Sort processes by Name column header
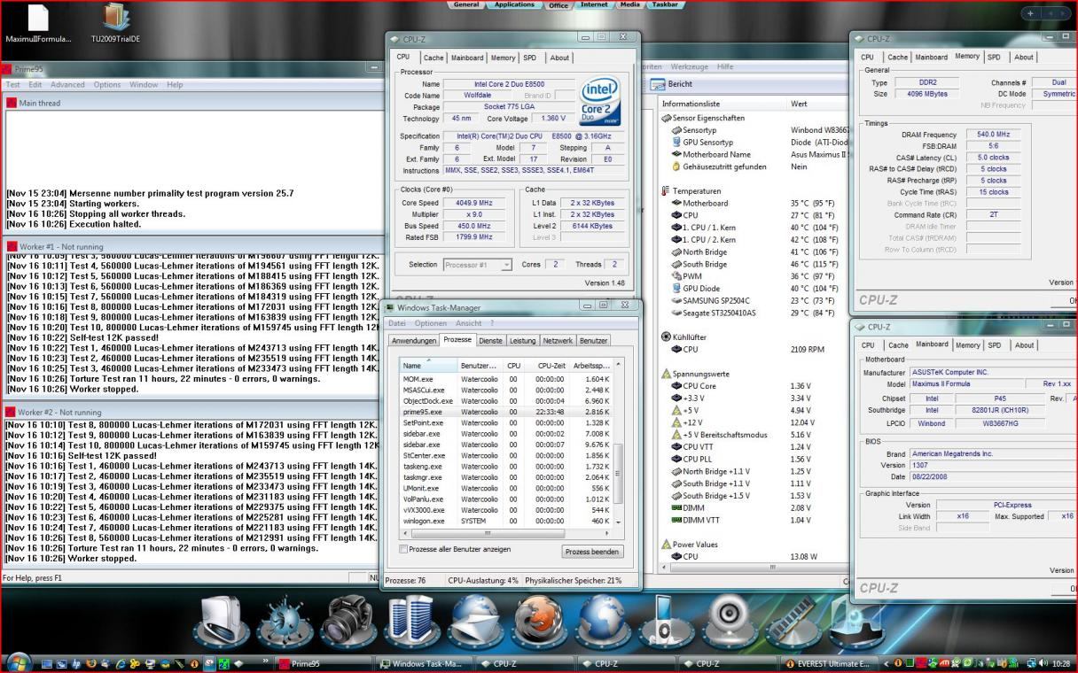This screenshot has height=673, width=1078. click(427, 365)
